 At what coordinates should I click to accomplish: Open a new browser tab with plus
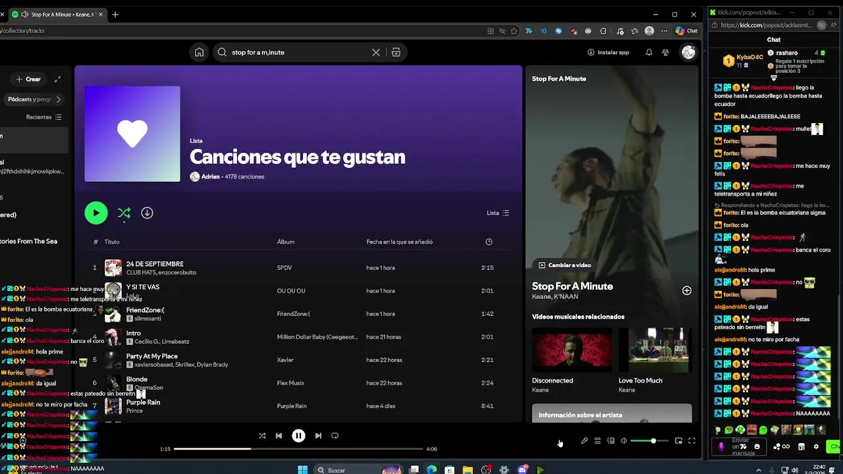[115, 14]
